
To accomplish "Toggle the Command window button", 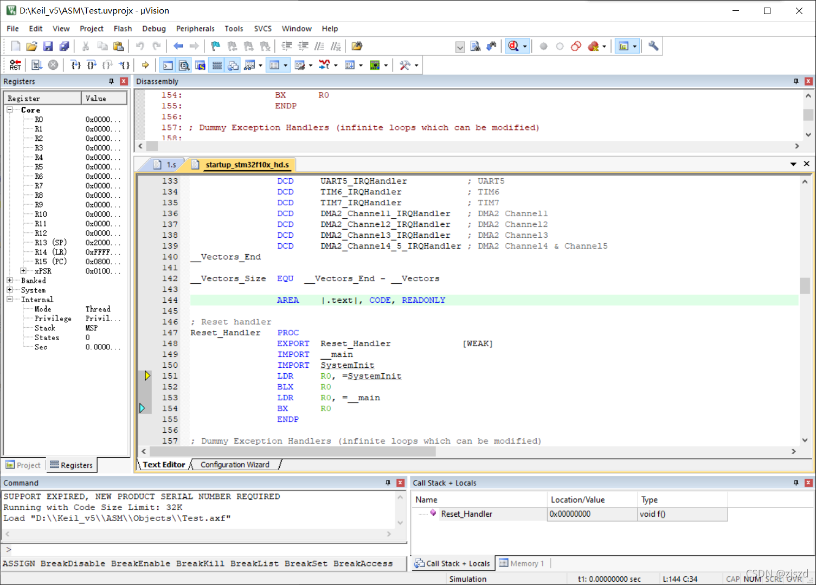I will tap(168, 66).
